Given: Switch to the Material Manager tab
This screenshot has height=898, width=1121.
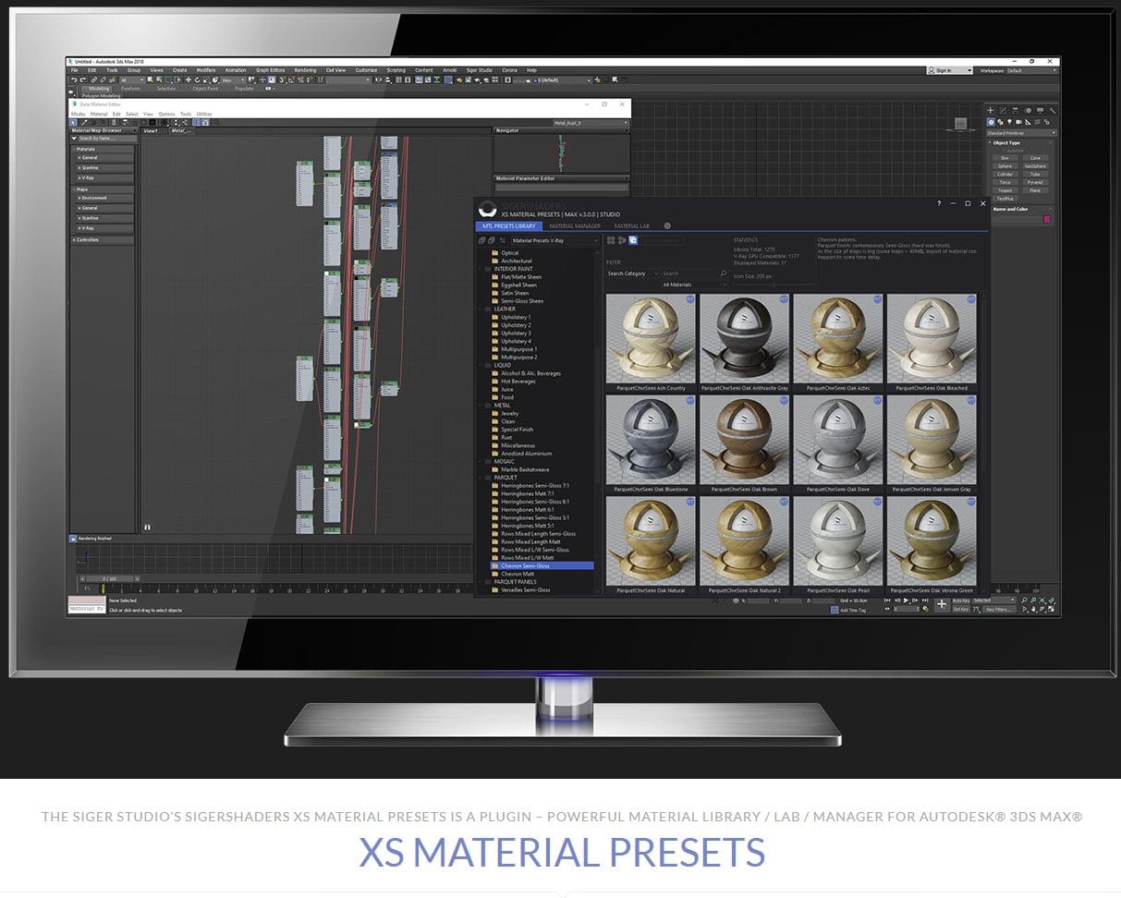Looking at the screenshot, I should (x=575, y=225).
